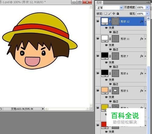Collapse effects of 形状 11 layer

click(145, 39)
